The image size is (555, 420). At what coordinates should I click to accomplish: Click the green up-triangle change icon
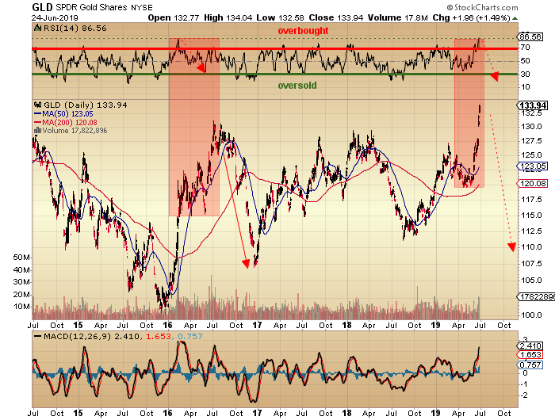(x=515, y=18)
